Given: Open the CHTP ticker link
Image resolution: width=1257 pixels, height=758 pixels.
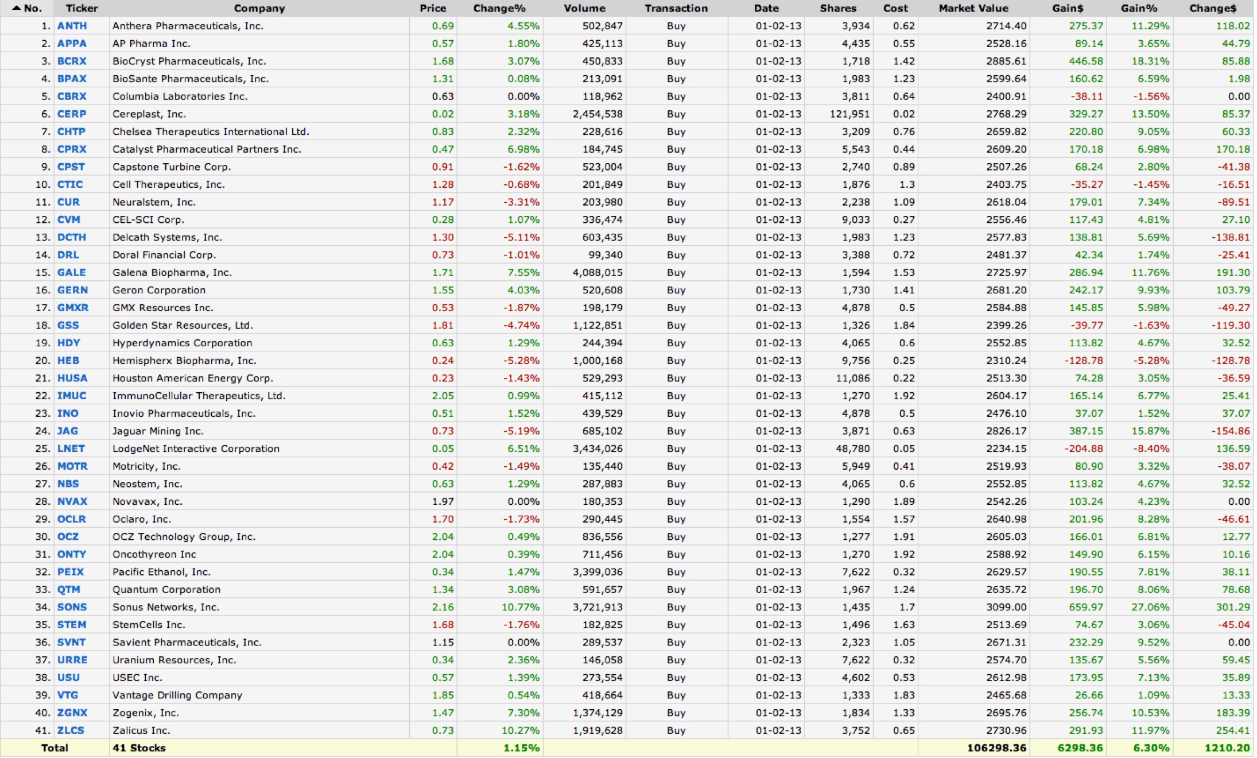Looking at the screenshot, I should [71, 132].
